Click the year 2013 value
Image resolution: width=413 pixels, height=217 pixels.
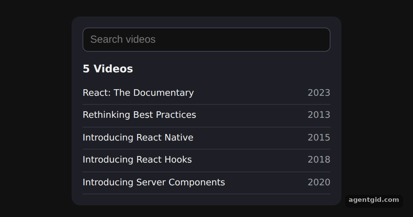(x=319, y=115)
